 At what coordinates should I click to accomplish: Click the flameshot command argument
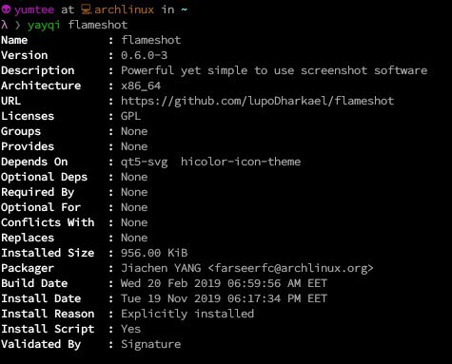coord(98,25)
